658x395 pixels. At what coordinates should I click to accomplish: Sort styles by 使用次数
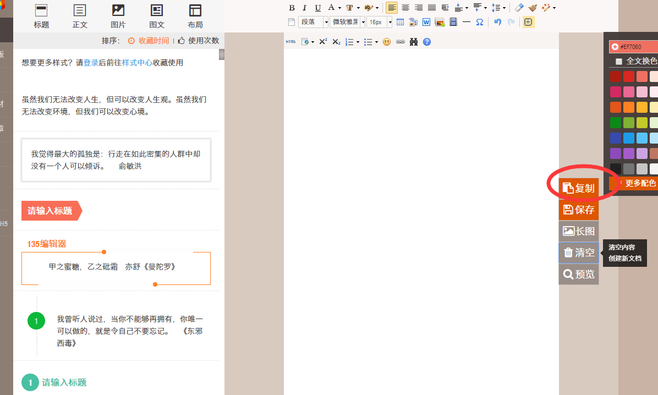199,41
